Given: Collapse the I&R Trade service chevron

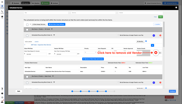Looking at the screenshot, I should 25,45.
